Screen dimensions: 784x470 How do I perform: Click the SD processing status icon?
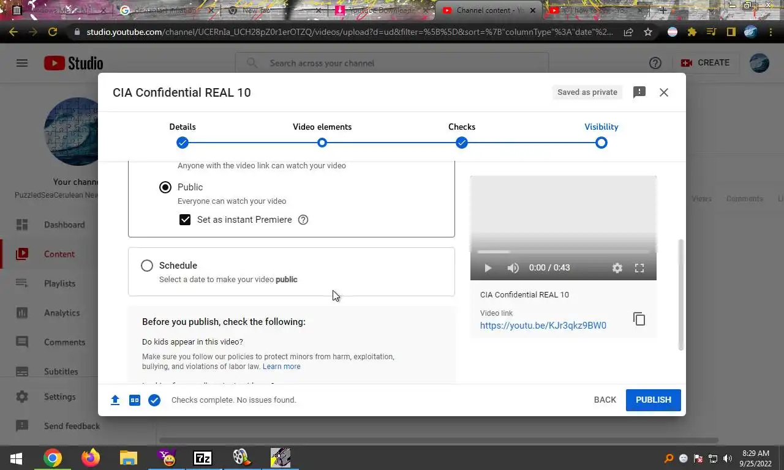pos(135,400)
